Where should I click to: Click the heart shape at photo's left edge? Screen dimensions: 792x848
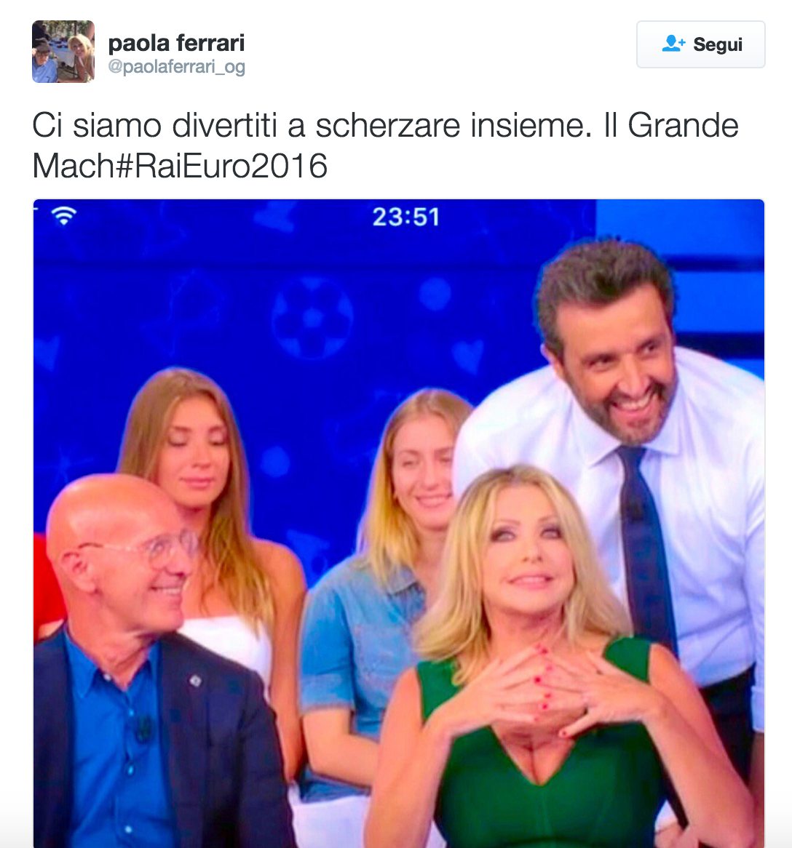click(45, 353)
